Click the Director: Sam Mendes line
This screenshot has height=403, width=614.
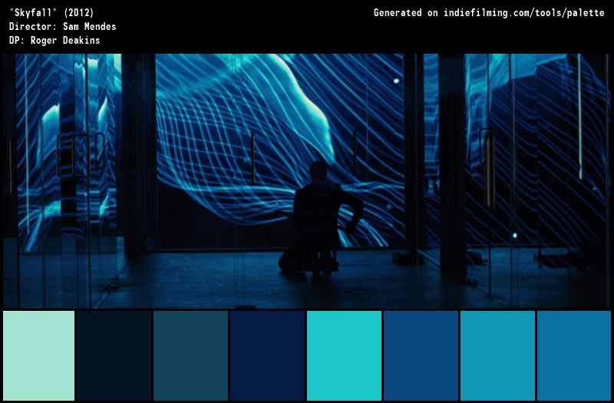coord(63,27)
